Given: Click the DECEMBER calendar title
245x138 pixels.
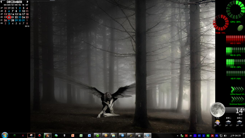Looking at the screenshot, I should [x=15, y=2].
